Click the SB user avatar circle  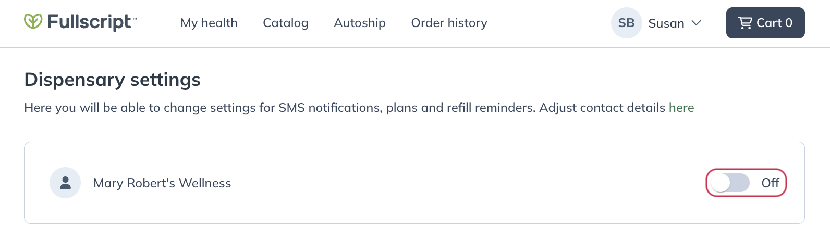(x=626, y=23)
